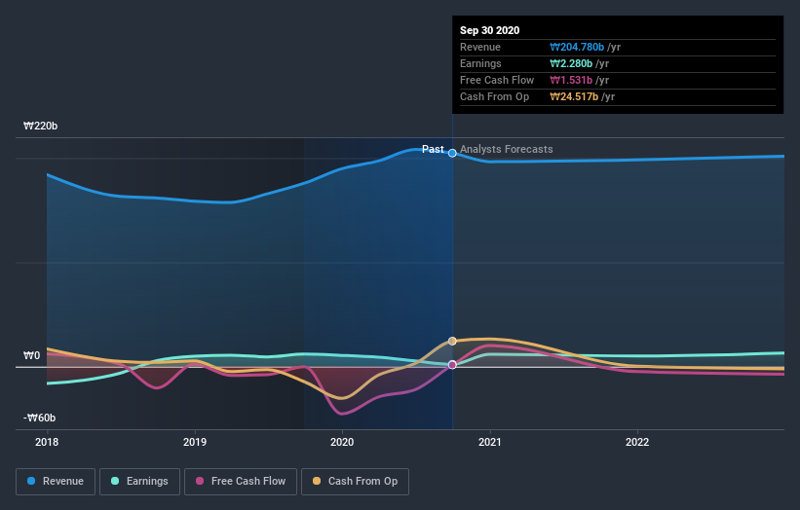This screenshot has height=510, width=800.
Task: Click the ₩204.780b revenue value in tooltip
Action: pos(577,48)
